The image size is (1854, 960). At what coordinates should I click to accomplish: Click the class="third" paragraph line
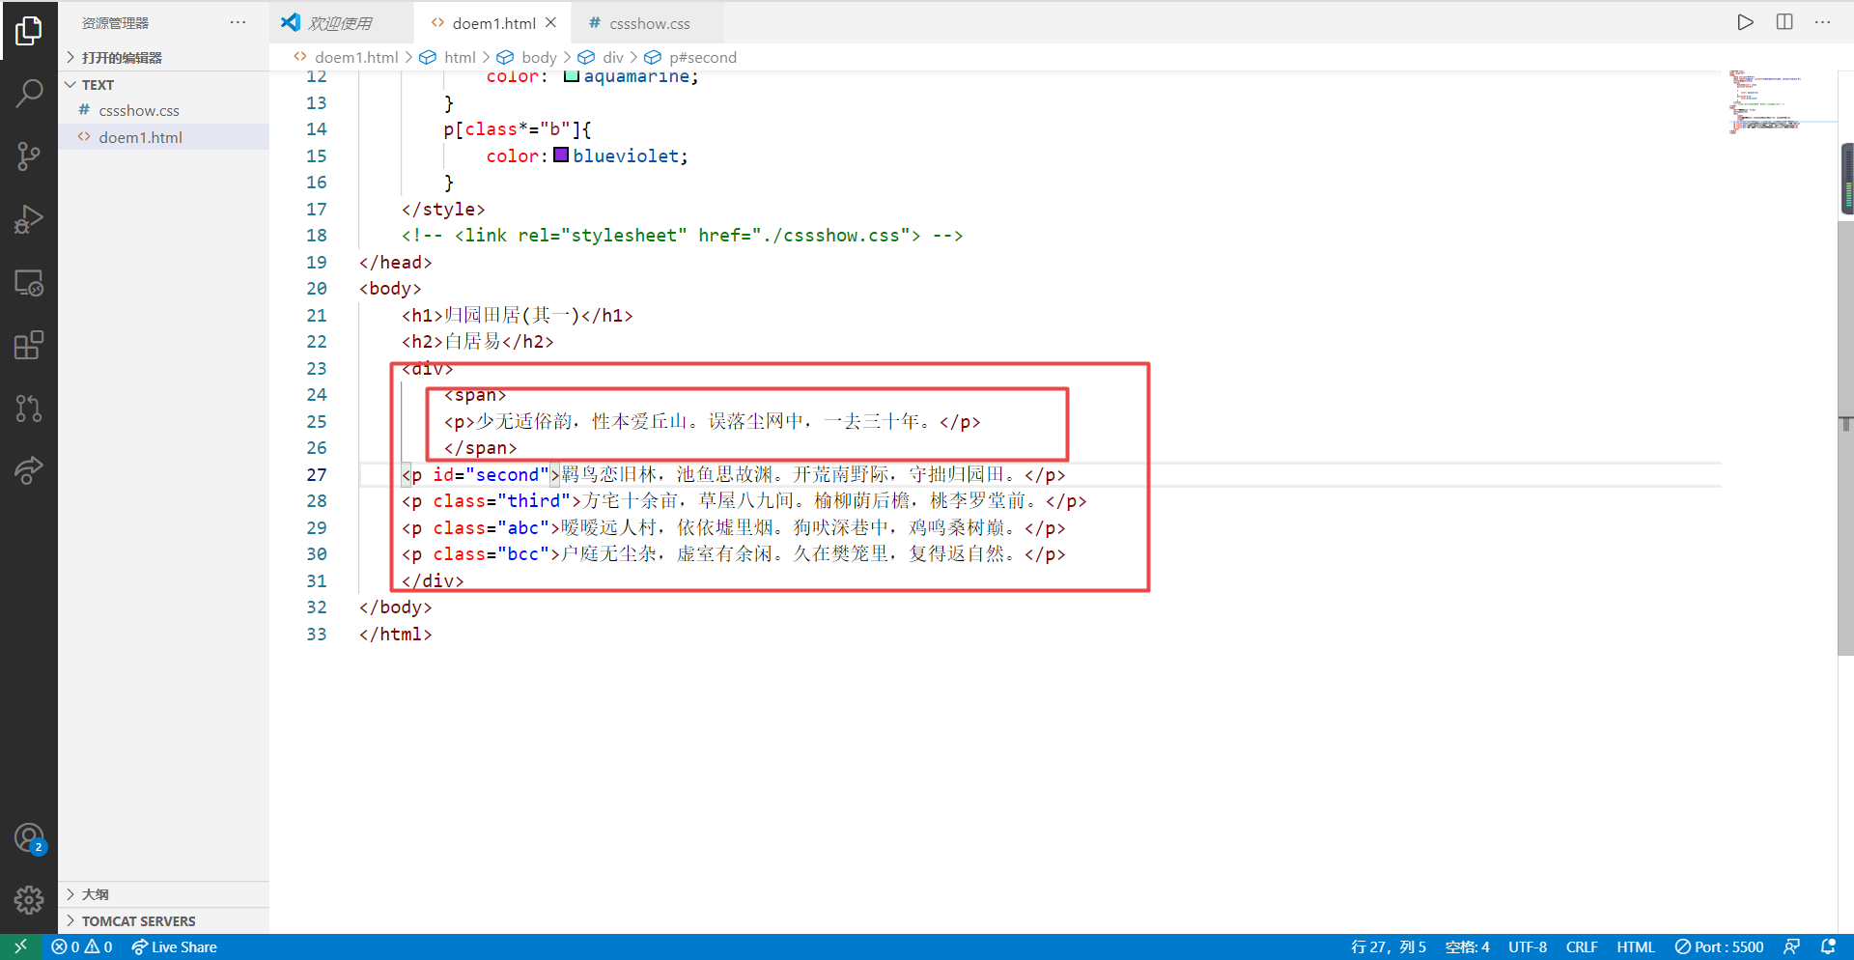pyautogui.click(x=744, y=501)
